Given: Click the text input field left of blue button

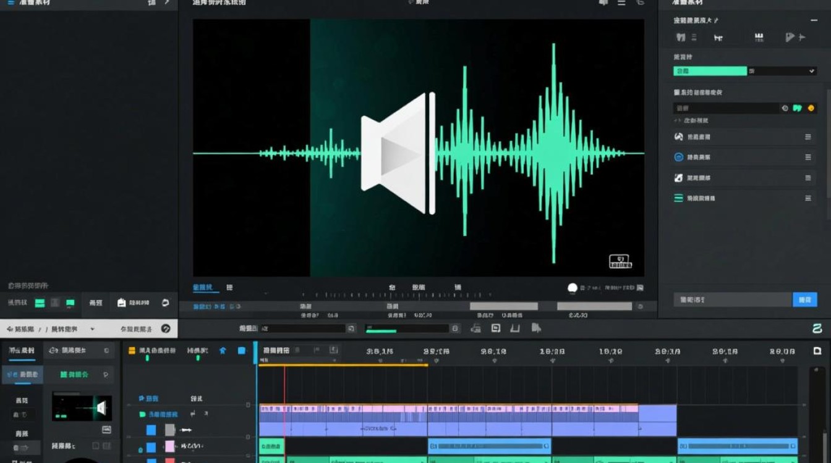Looking at the screenshot, I should [x=733, y=299].
